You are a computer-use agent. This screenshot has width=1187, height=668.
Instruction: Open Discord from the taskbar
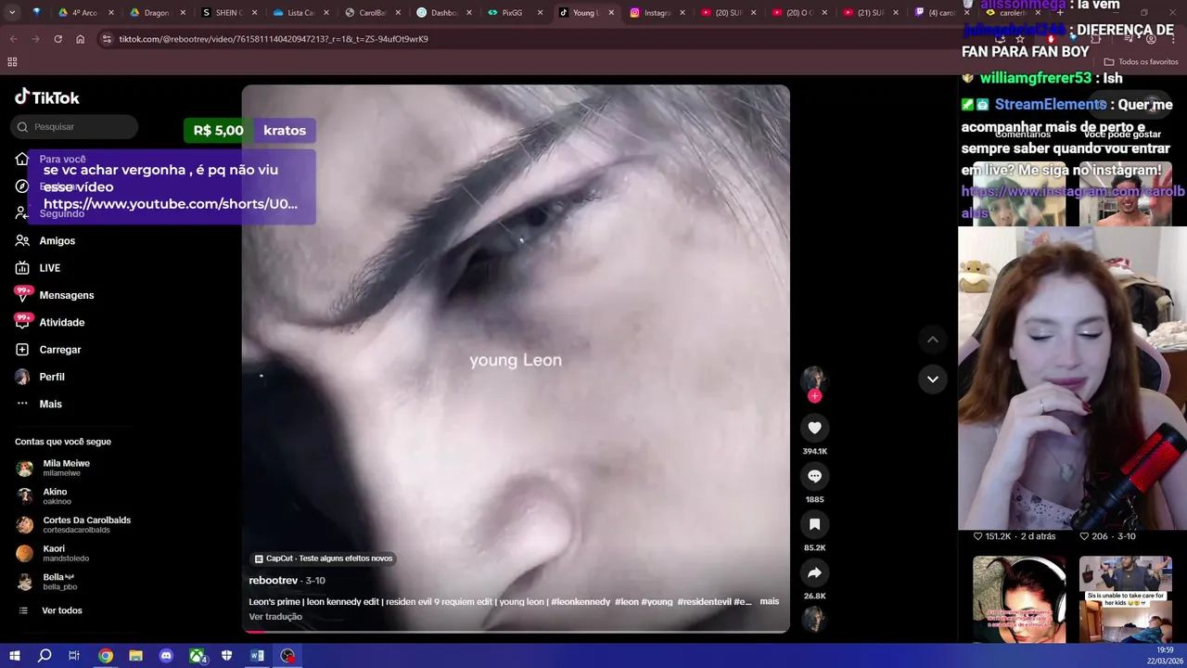pos(166,656)
